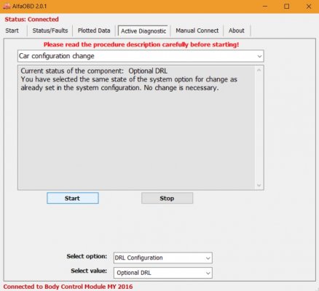Click the 'Status: Connected' text
Screen dimensions: 319x291
click(31, 20)
